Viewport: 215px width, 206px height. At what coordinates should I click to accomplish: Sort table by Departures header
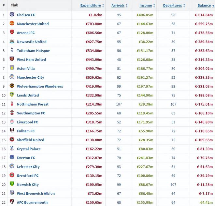[x=172, y=6]
